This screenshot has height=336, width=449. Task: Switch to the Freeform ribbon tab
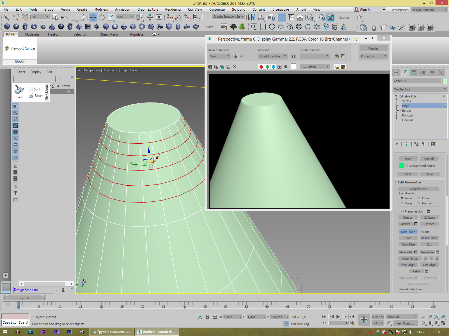point(54,34)
